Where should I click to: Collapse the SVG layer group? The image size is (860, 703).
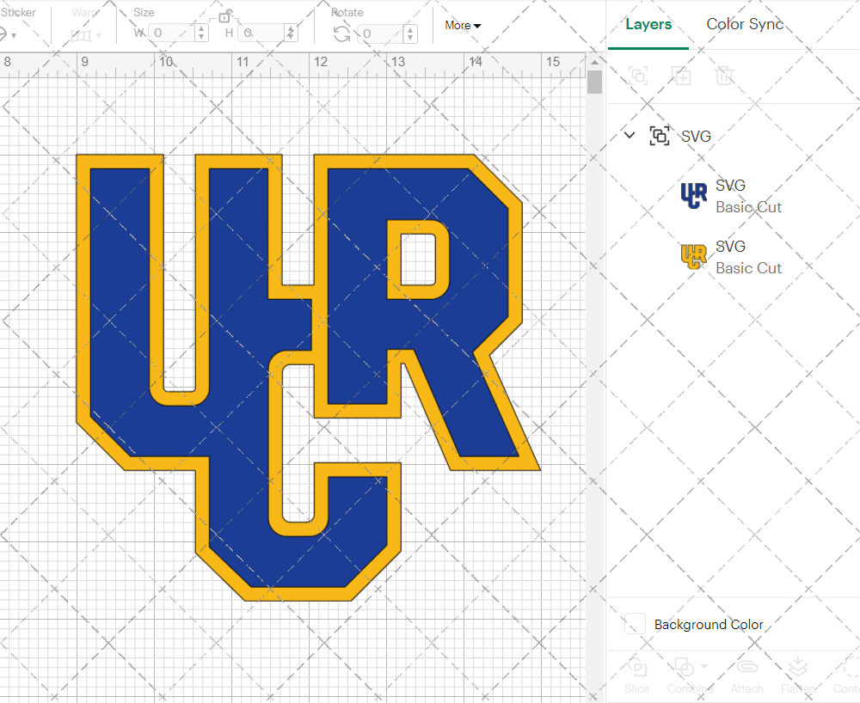click(629, 135)
